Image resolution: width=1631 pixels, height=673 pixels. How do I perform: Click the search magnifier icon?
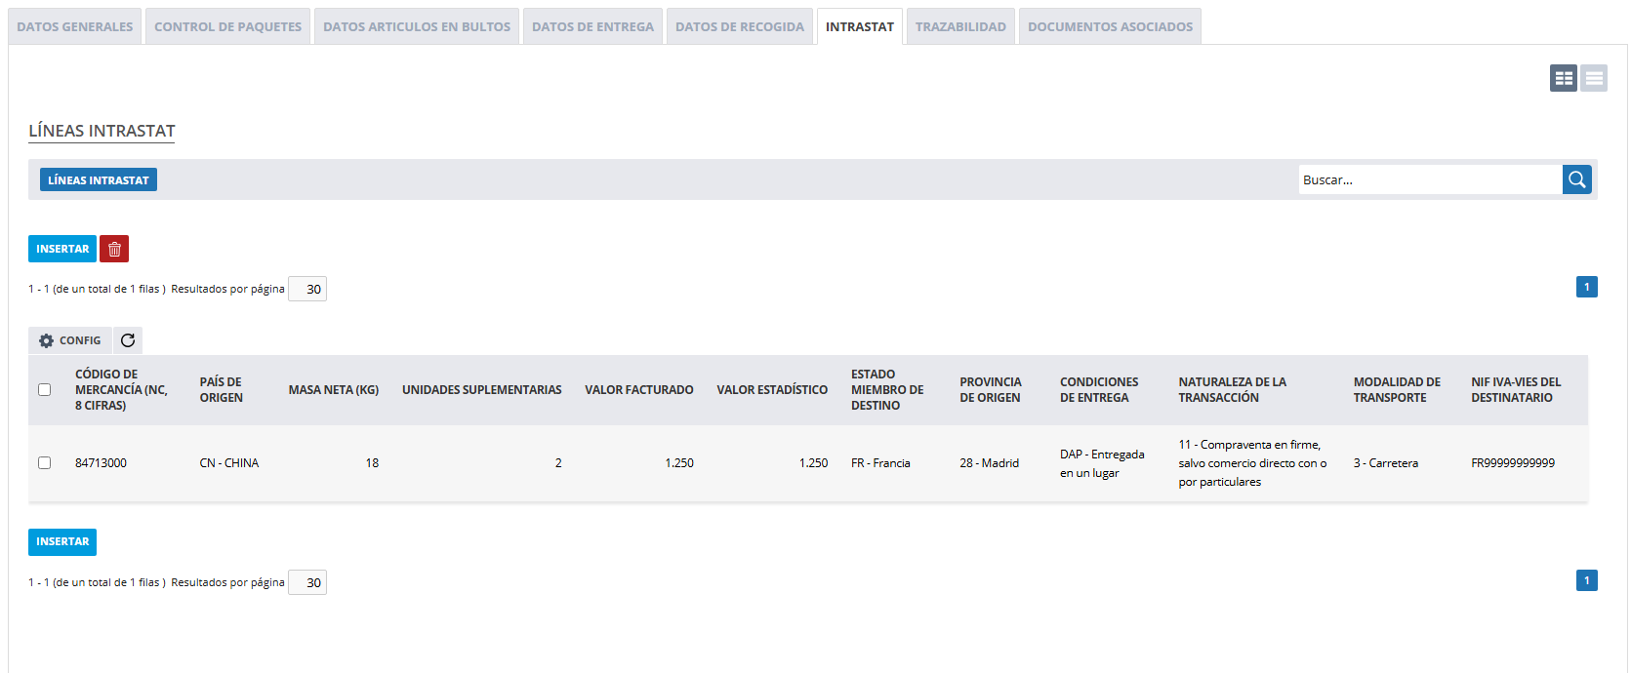1576,179
